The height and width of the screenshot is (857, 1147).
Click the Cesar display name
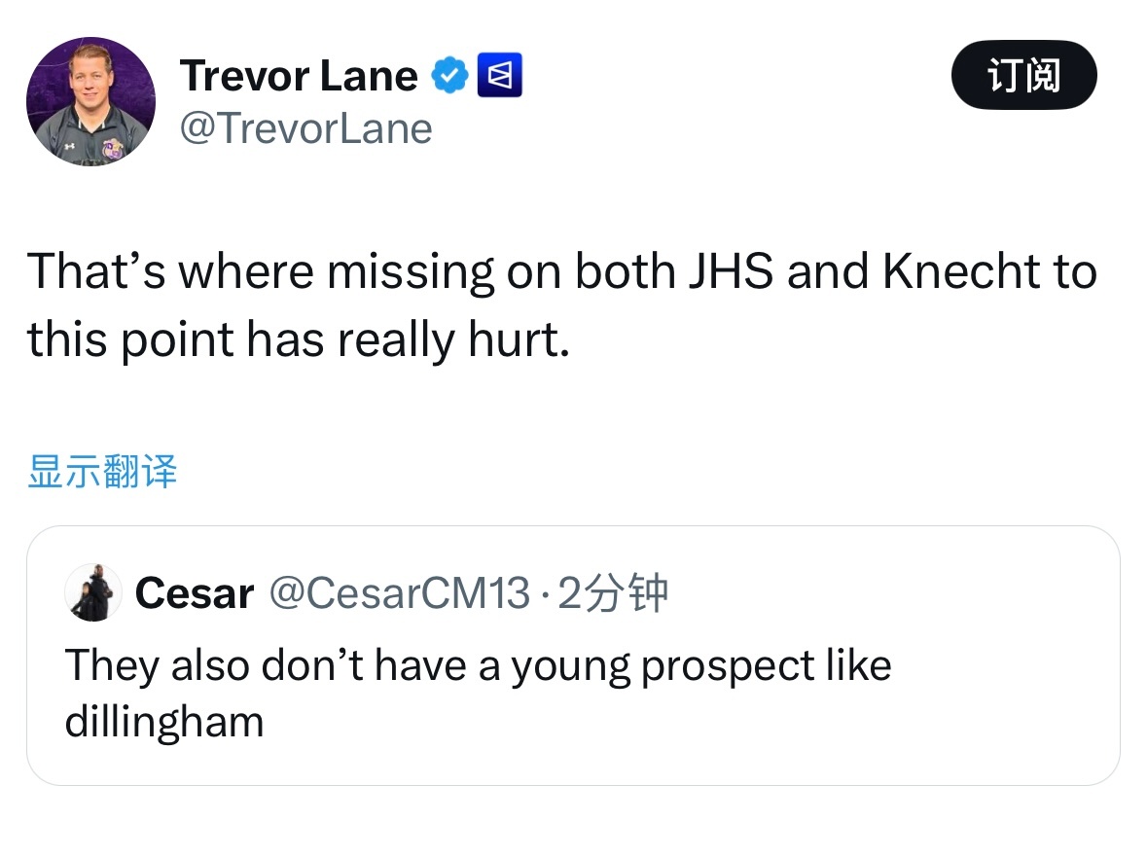tap(195, 592)
